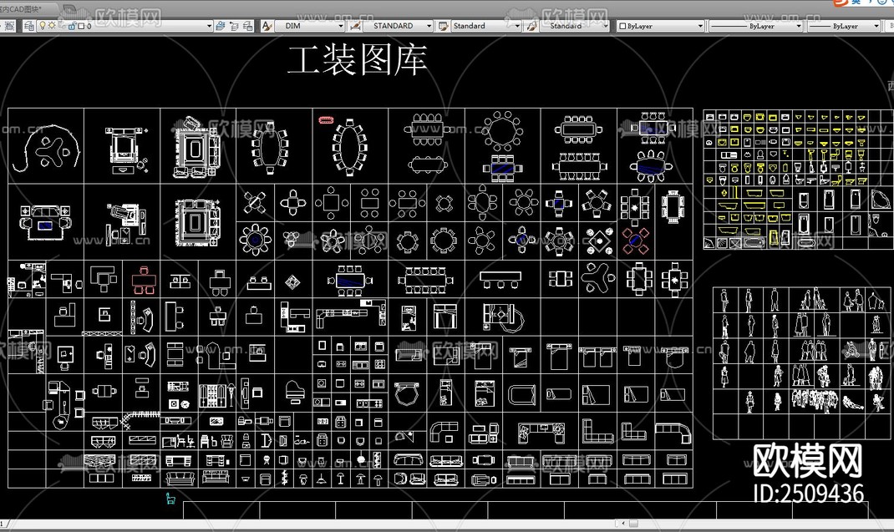
Task: Select the long table with blue top block
Action: tap(349, 280)
